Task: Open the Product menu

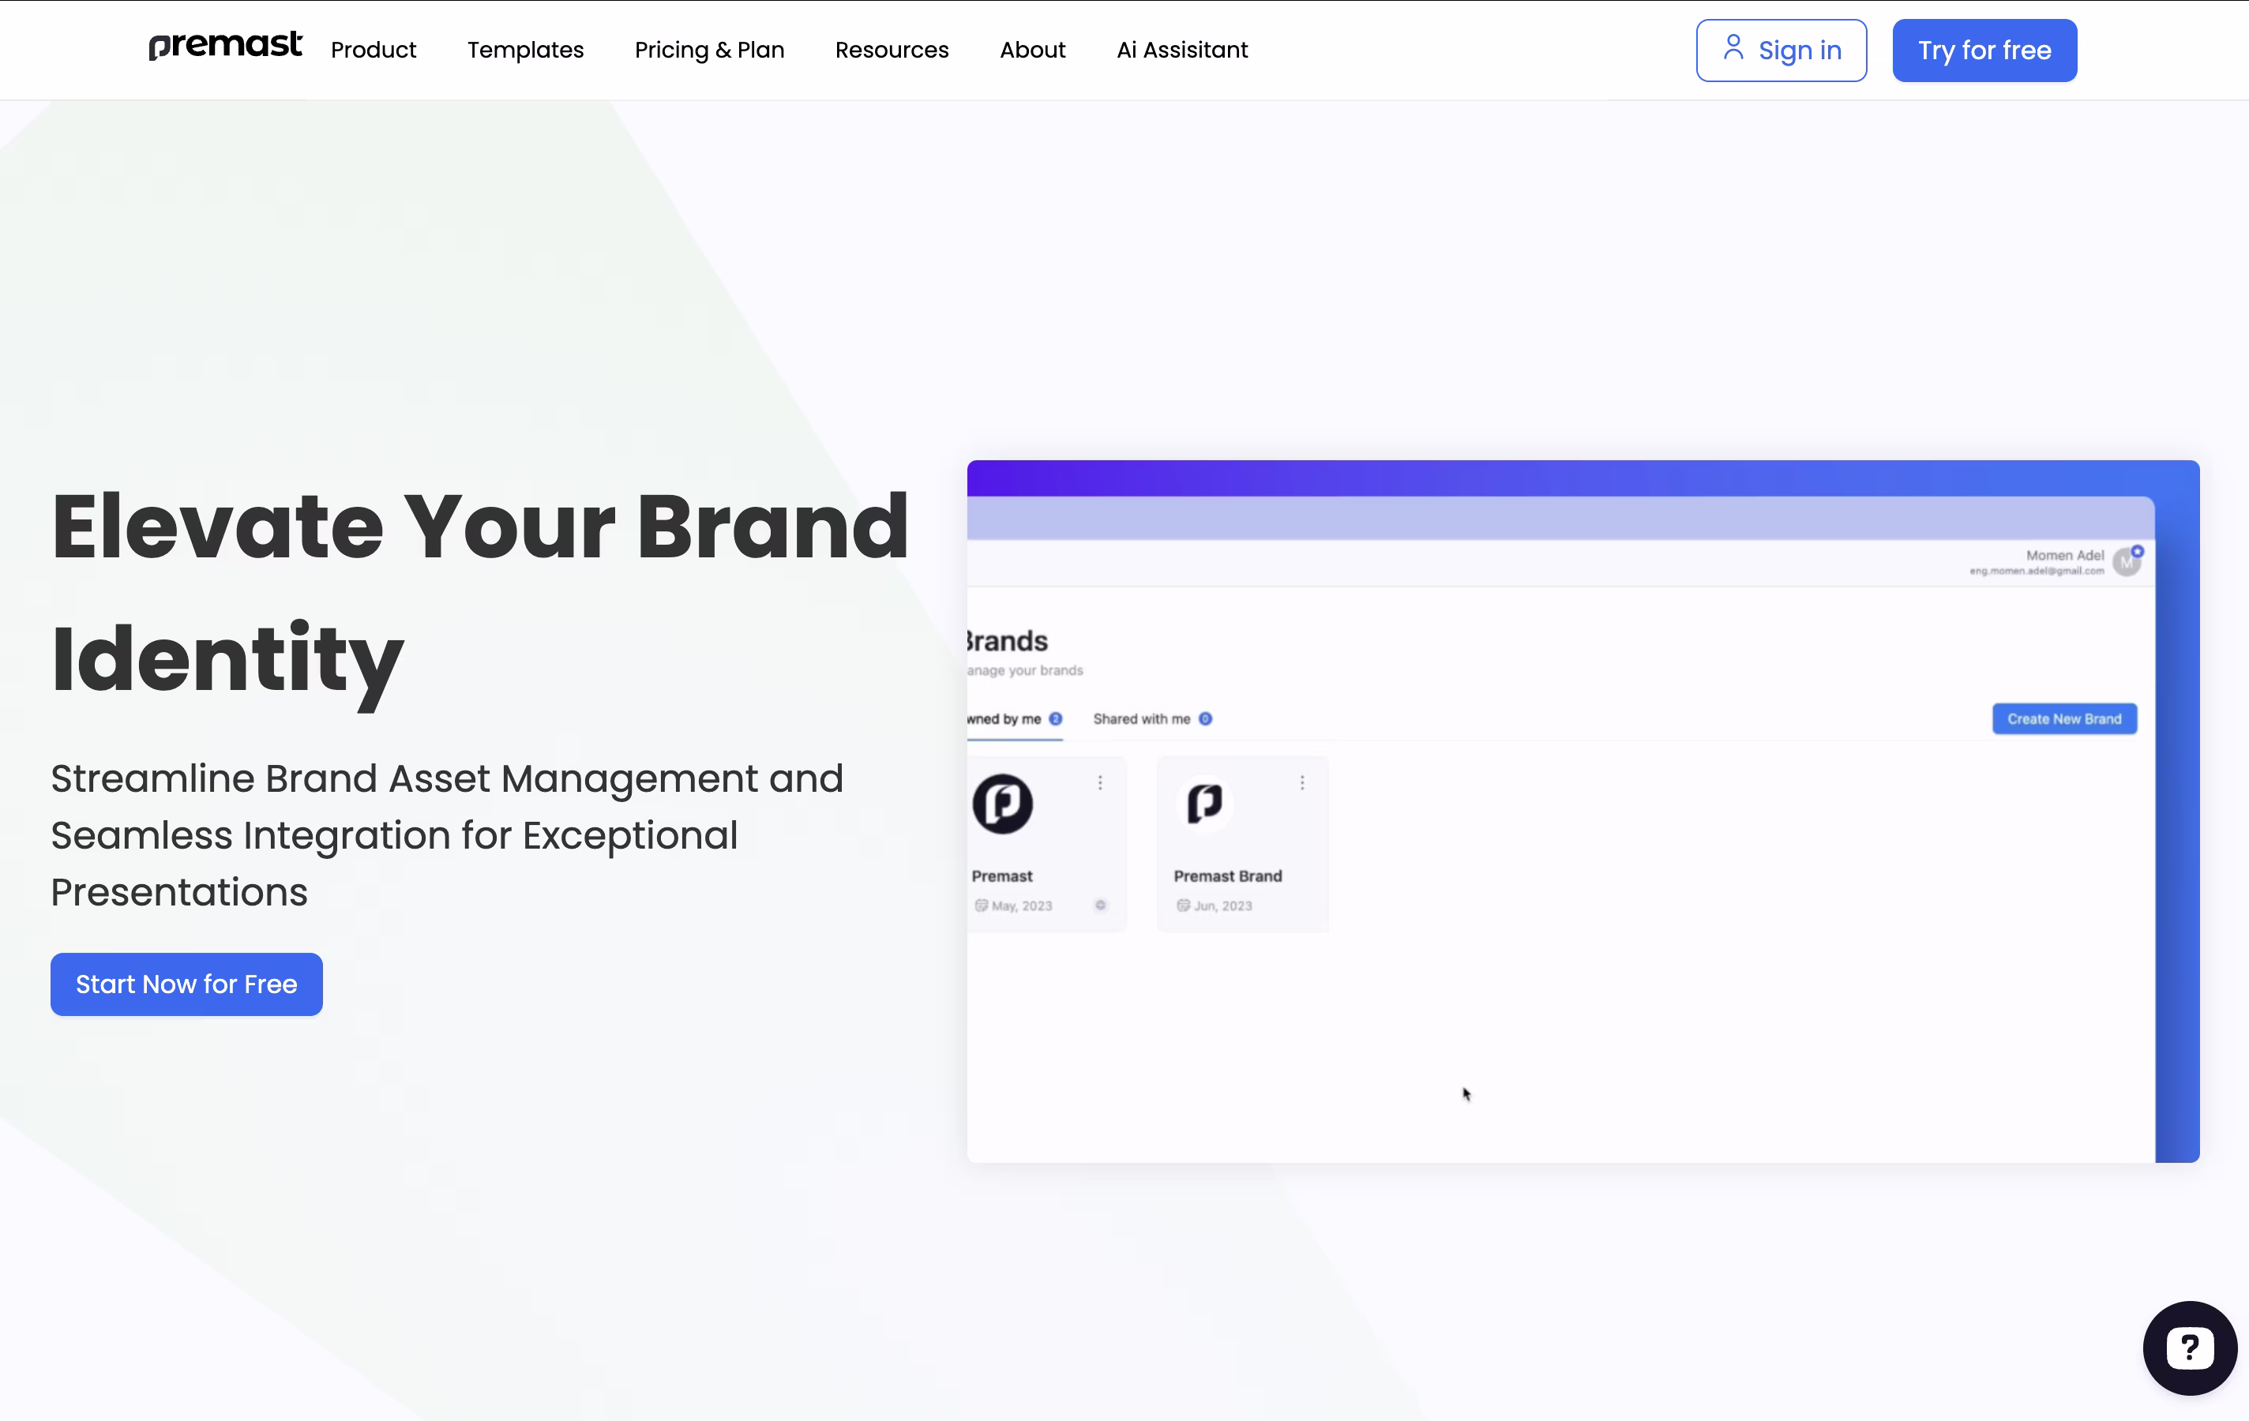Action: click(374, 50)
